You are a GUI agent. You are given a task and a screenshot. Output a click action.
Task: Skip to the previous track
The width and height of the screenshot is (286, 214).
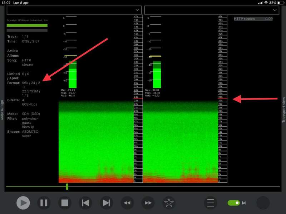click(85, 203)
